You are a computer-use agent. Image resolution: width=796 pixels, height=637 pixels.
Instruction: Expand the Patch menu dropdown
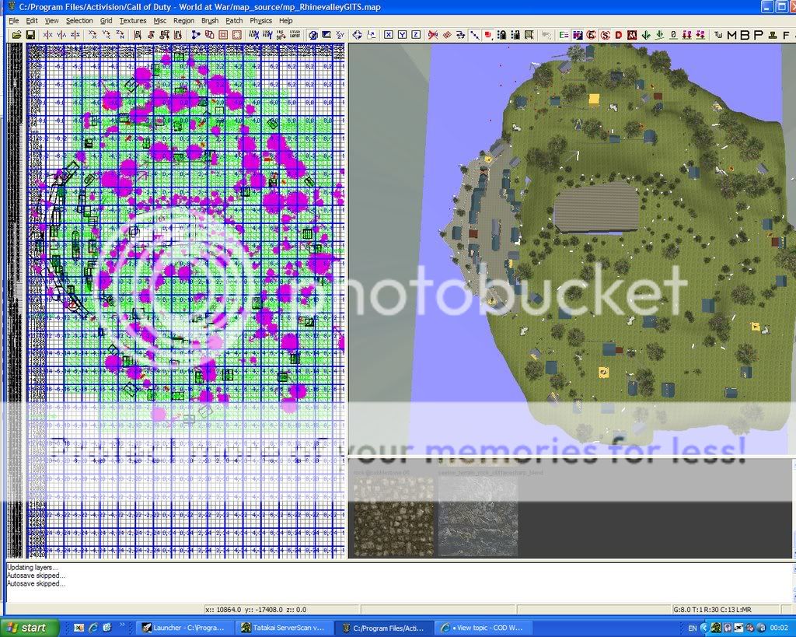(x=234, y=21)
